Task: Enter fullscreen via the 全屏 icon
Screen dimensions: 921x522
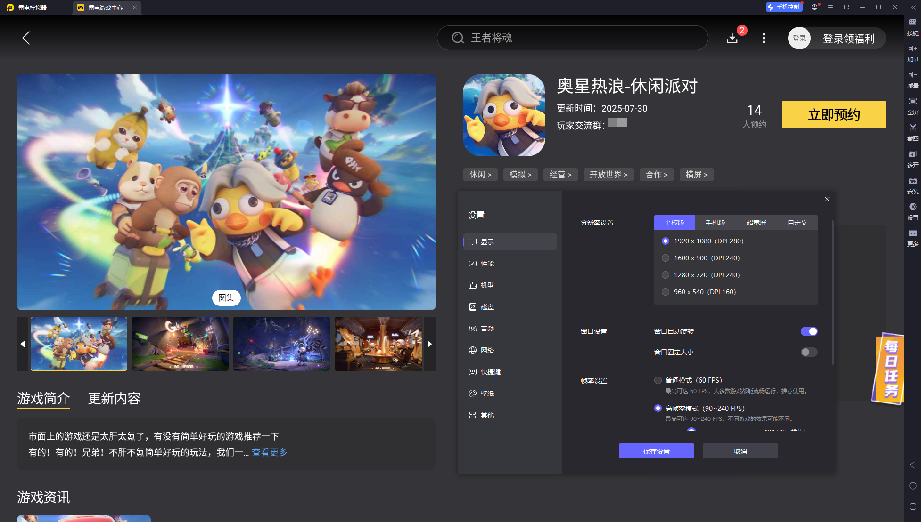Action: tap(913, 106)
